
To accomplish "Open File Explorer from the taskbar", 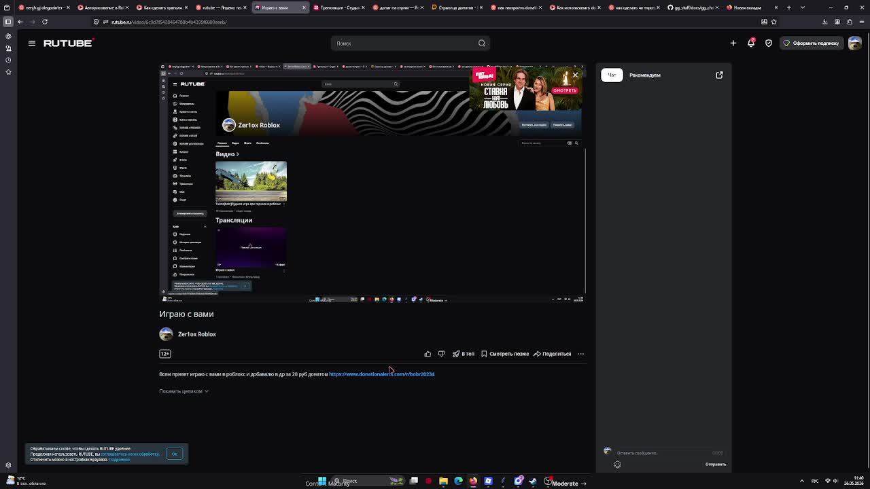I will click(443, 481).
